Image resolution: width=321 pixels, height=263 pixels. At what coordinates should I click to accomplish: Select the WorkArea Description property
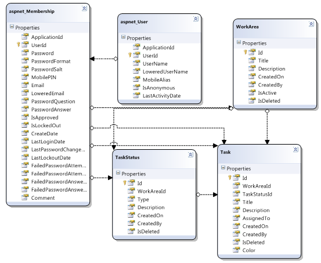point(272,69)
